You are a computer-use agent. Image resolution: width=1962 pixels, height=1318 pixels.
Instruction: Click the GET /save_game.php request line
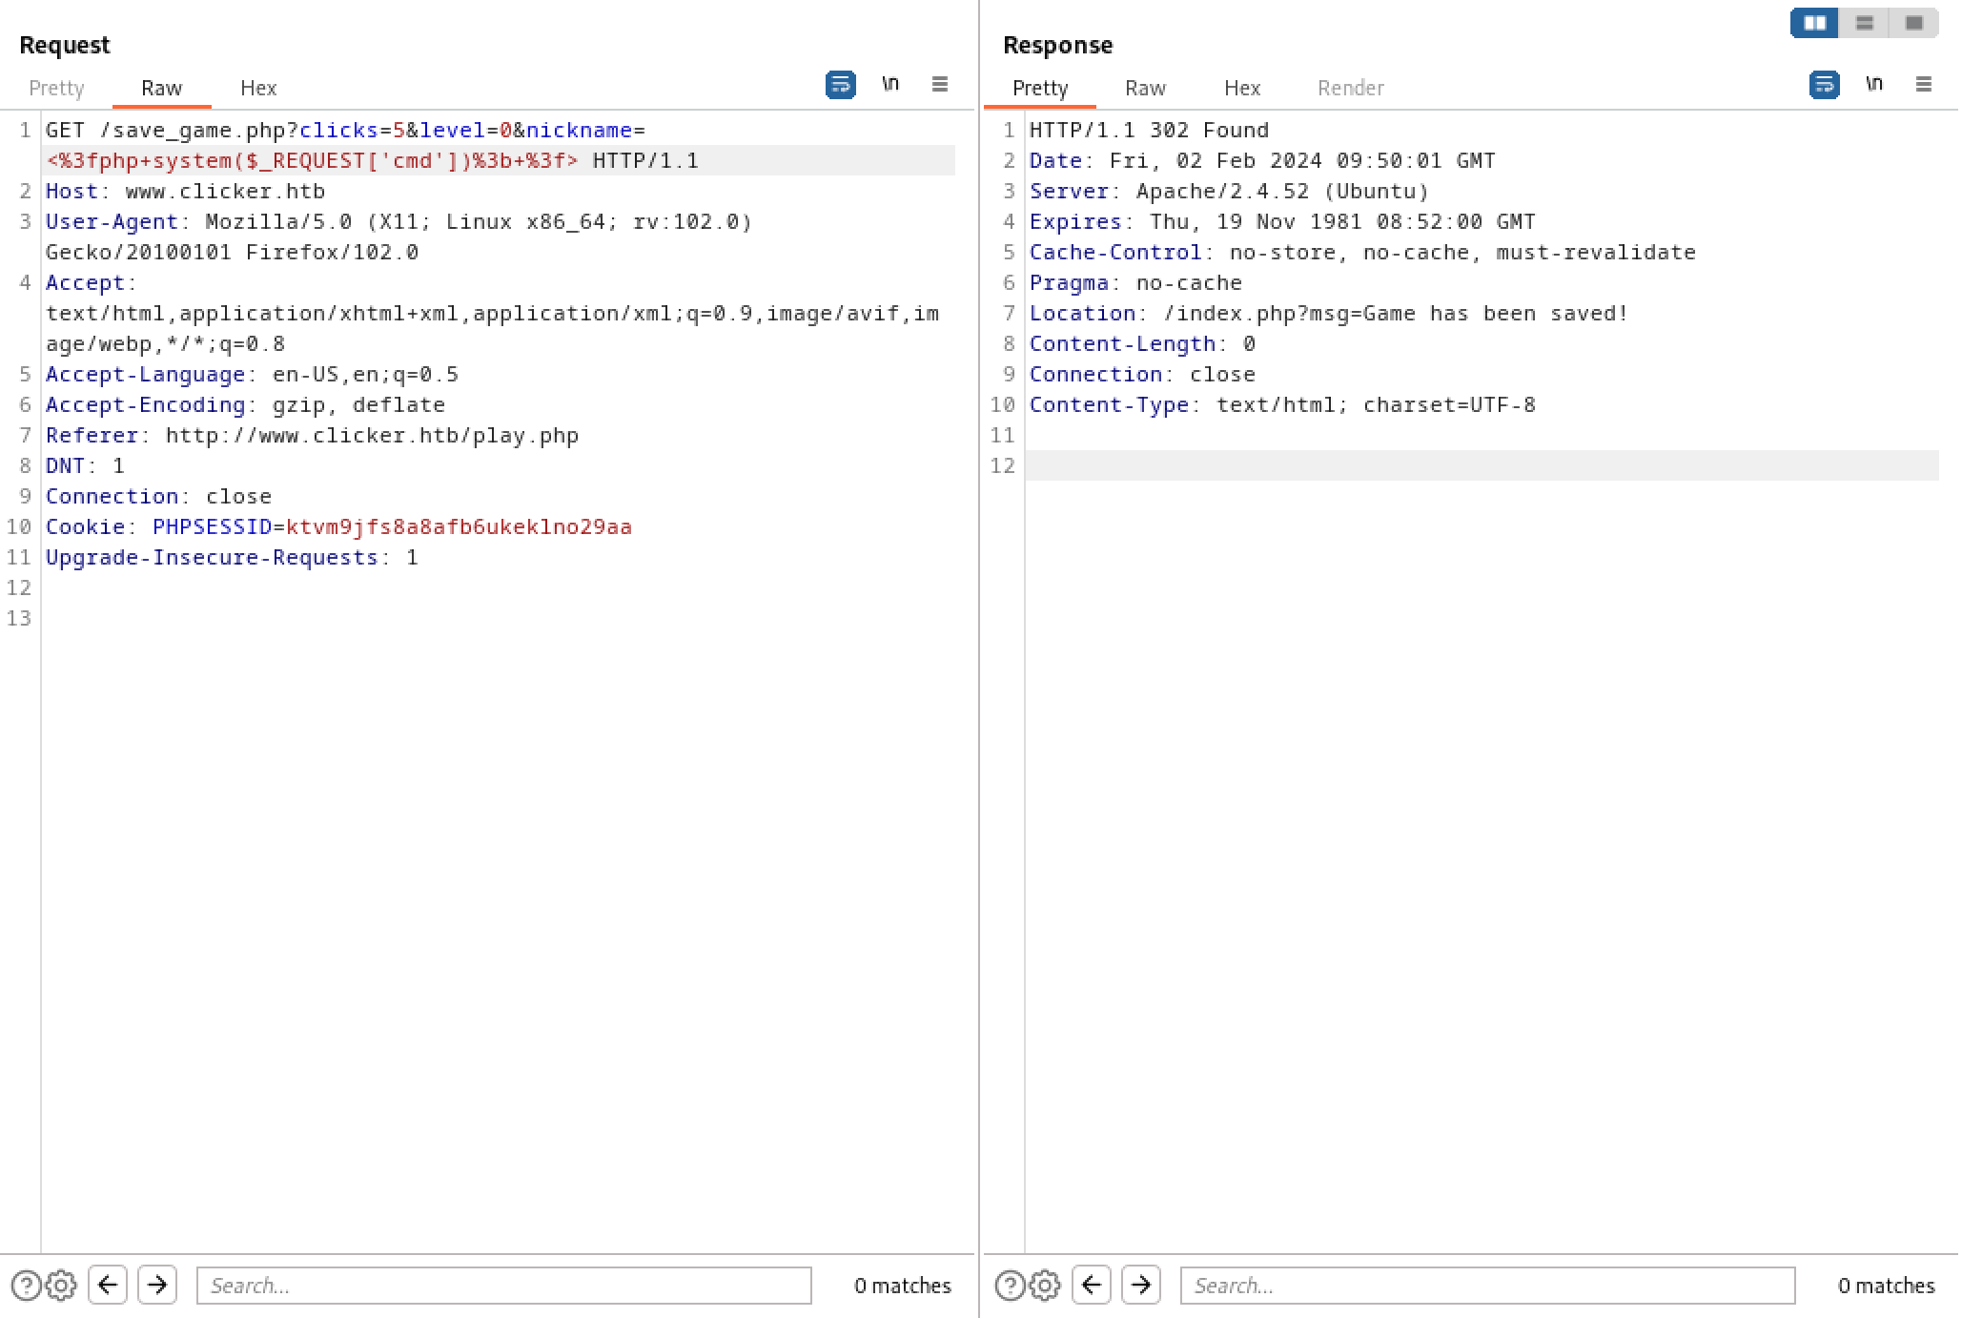pyautogui.click(x=345, y=130)
